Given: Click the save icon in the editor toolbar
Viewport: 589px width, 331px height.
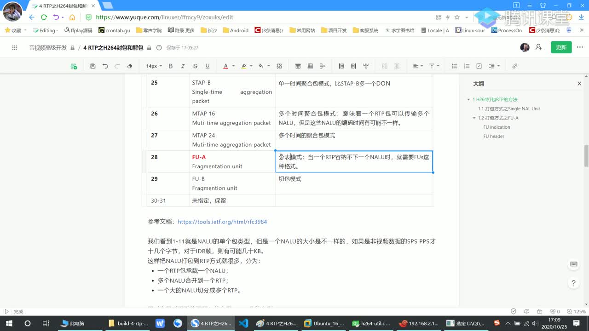Looking at the screenshot, I should click(93, 66).
